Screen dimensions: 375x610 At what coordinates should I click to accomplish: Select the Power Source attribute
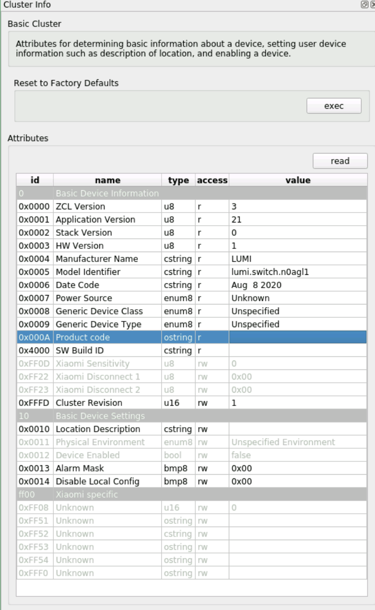pos(192,298)
